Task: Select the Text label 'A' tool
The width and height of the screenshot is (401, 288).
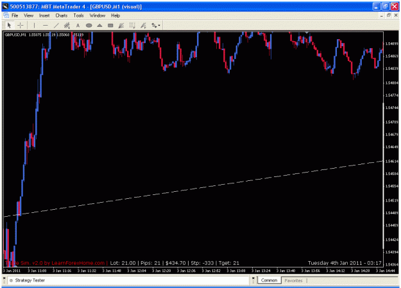Action: (x=78, y=25)
